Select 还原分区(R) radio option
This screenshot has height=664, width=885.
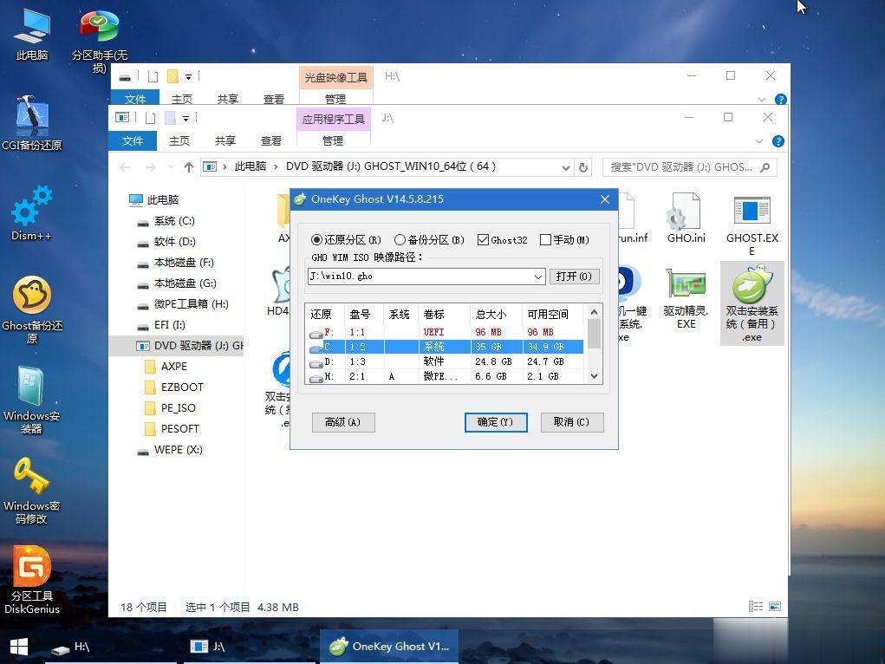click(x=347, y=240)
